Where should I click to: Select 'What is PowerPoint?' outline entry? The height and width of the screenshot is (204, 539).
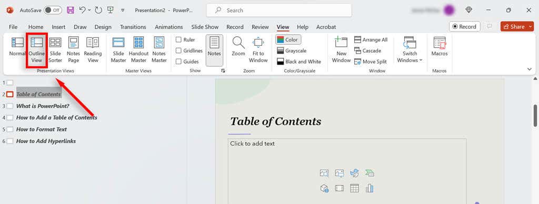pyautogui.click(x=43, y=106)
